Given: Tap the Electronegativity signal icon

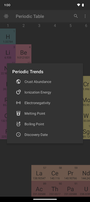Looking at the screenshot, I should click(x=18, y=103).
